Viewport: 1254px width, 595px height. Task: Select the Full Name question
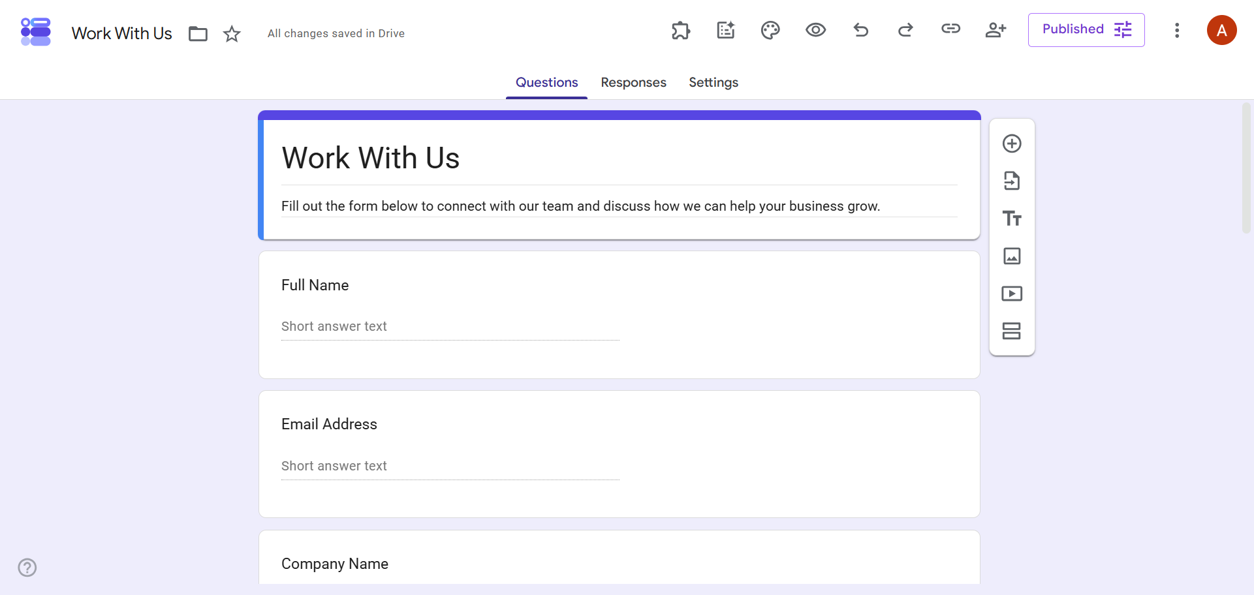coord(619,314)
